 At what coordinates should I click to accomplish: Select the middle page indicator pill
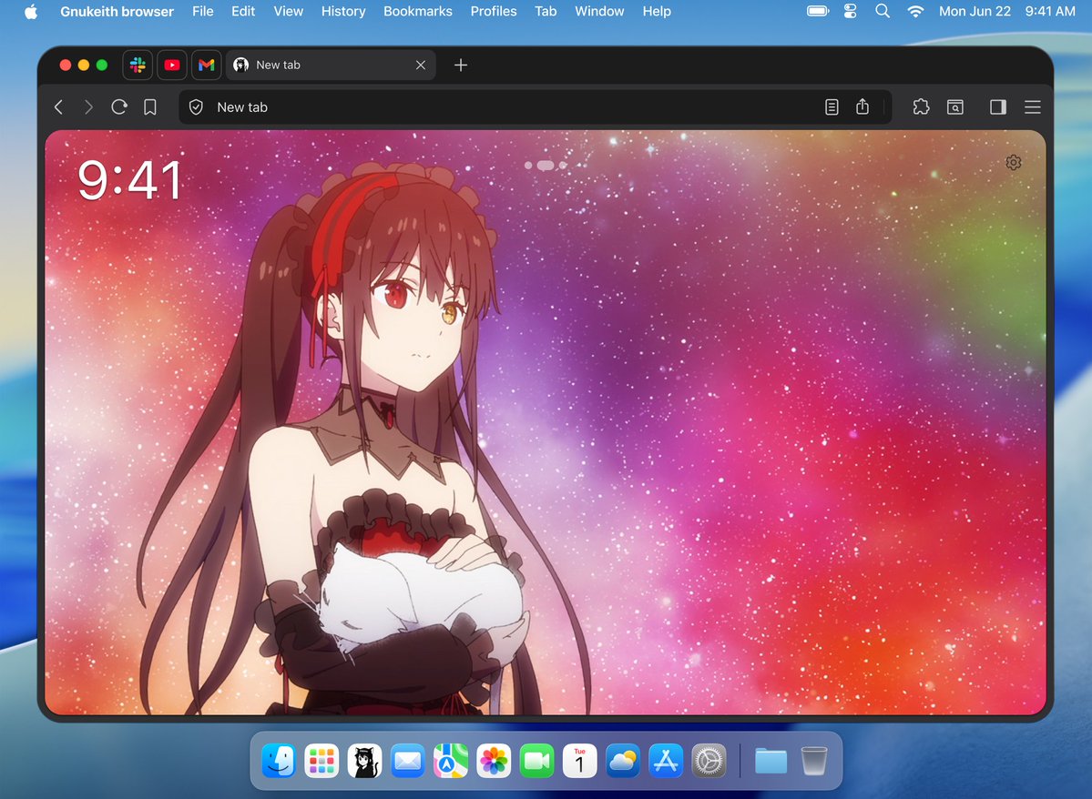546,165
